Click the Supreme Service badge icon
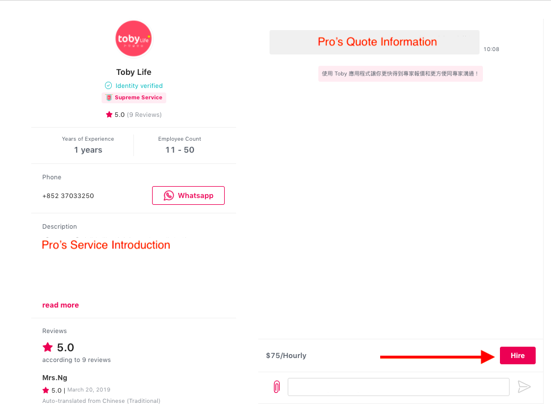Viewport: 551px width, 404px height. pyautogui.click(x=109, y=98)
